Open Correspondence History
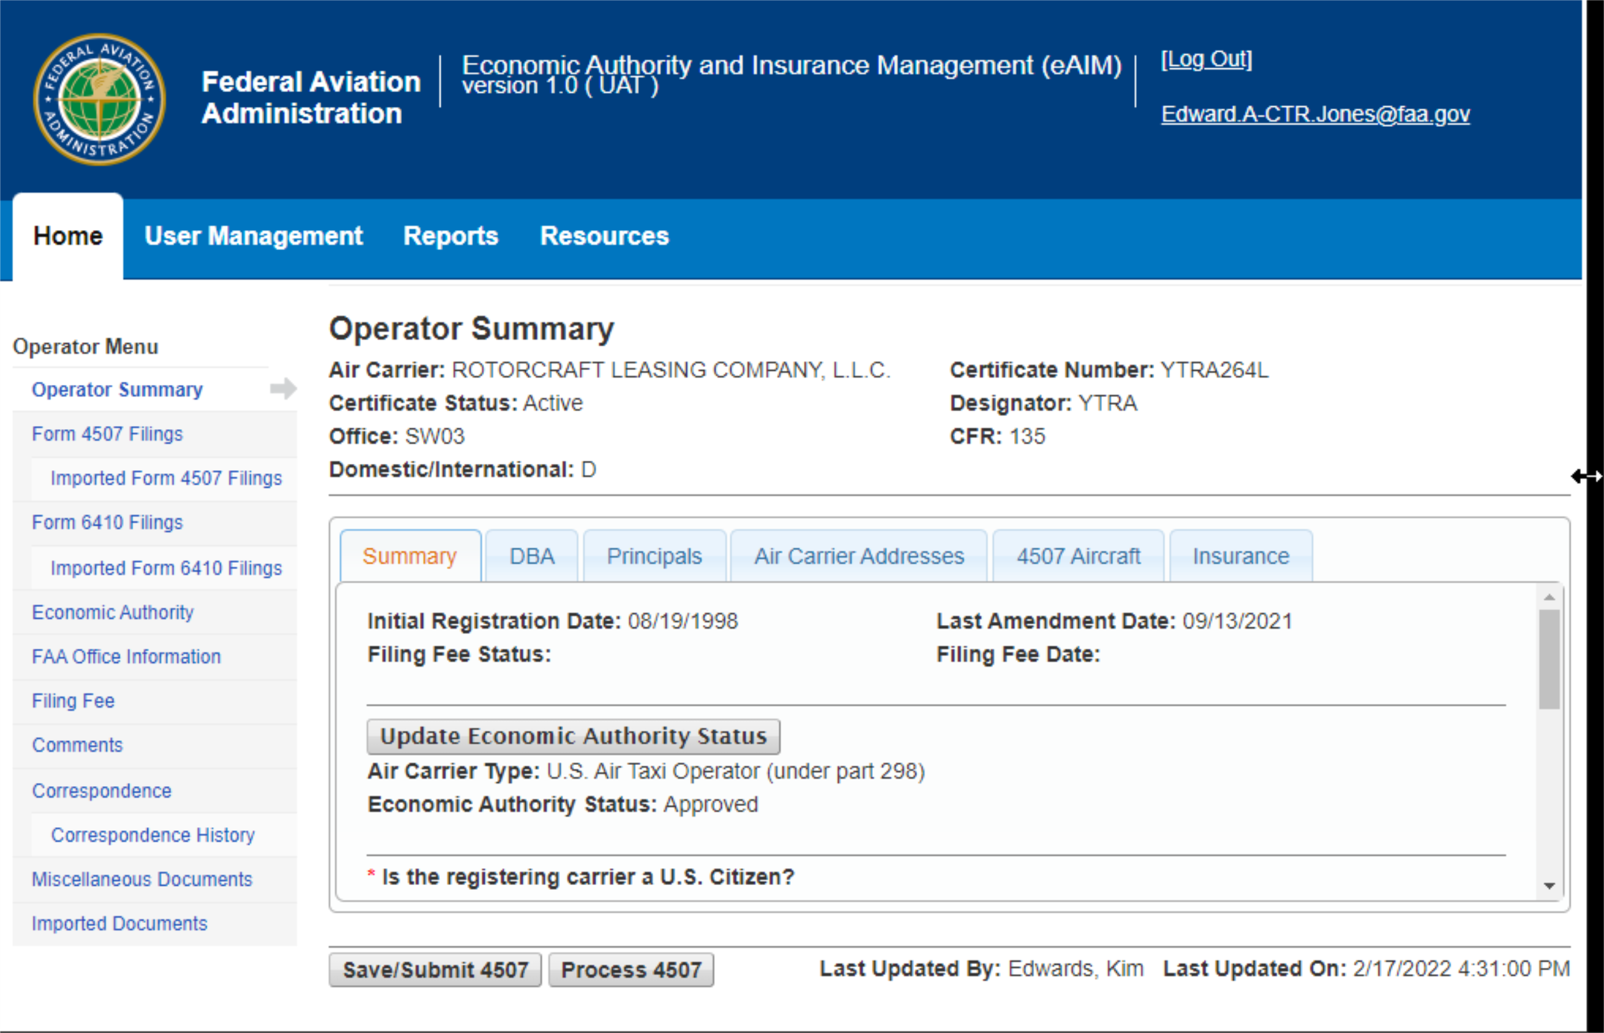The image size is (1604, 1033). (153, 835)
